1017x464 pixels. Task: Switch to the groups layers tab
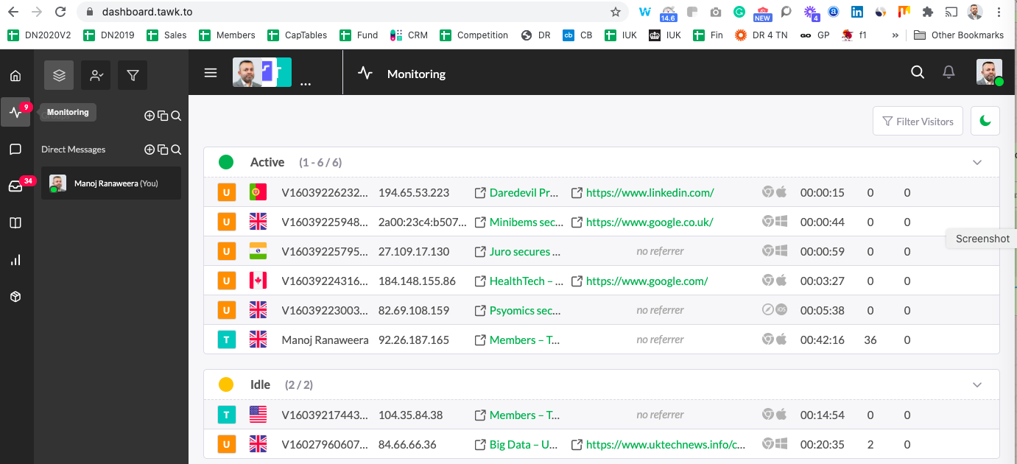[59, 75]
